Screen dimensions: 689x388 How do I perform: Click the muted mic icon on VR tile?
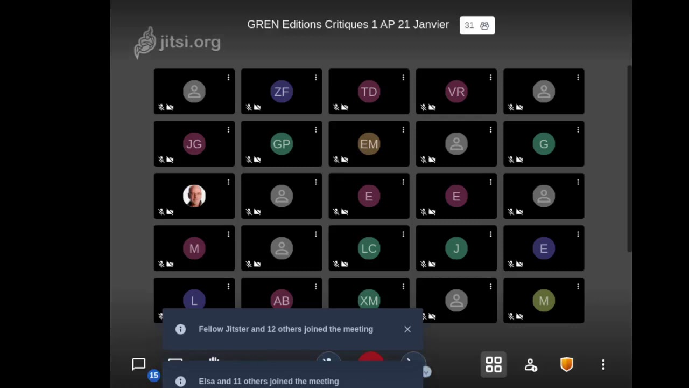click(423, 107)
